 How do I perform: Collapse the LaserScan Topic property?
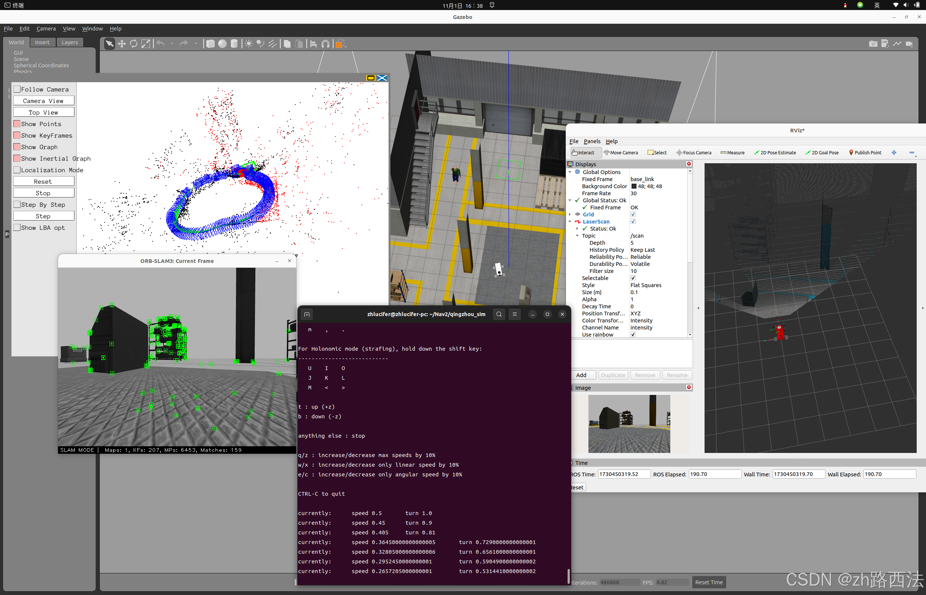pos(577,236)
